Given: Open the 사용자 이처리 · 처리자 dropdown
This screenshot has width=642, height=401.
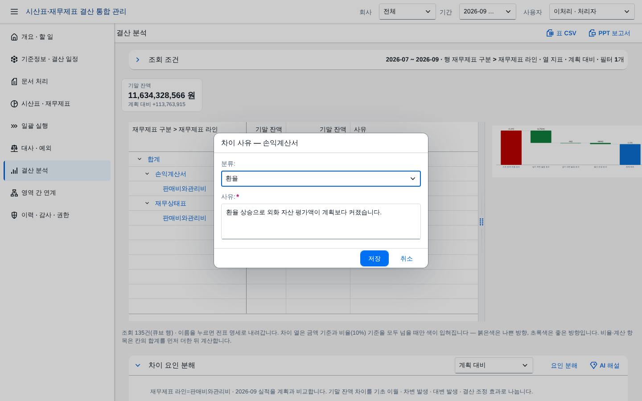Looking at the screenshot, I should [592, 12].
